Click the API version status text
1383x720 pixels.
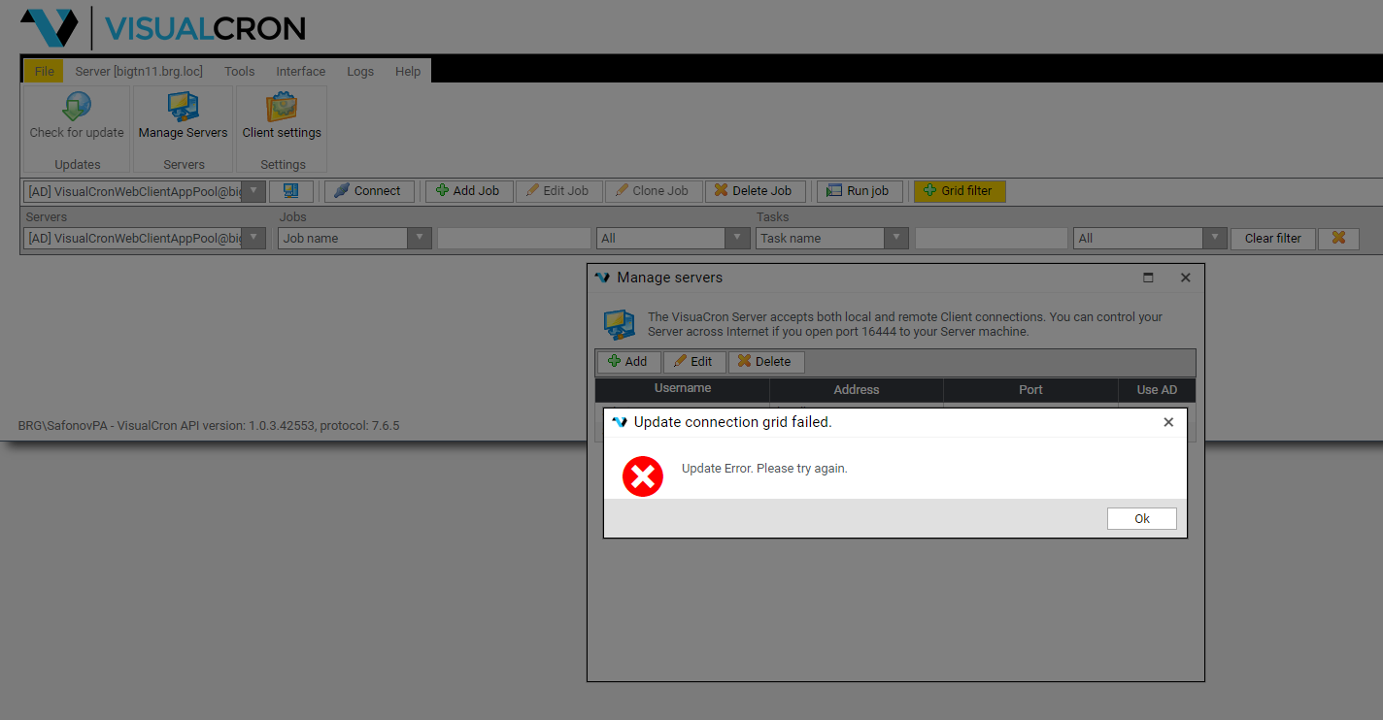tap(209, 425)
